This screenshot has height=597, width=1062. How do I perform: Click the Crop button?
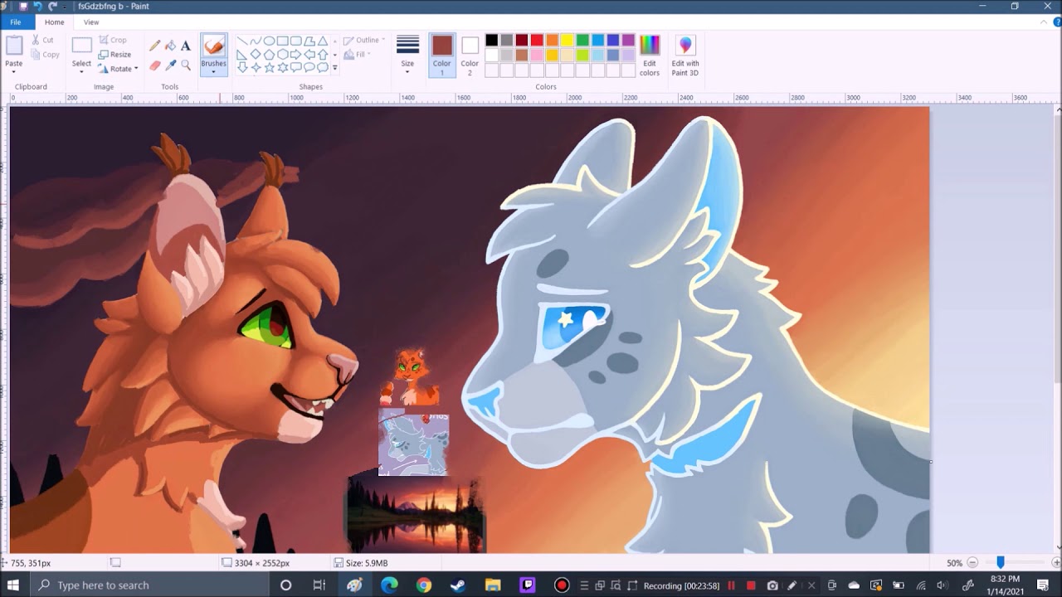[x=113, y=40]
